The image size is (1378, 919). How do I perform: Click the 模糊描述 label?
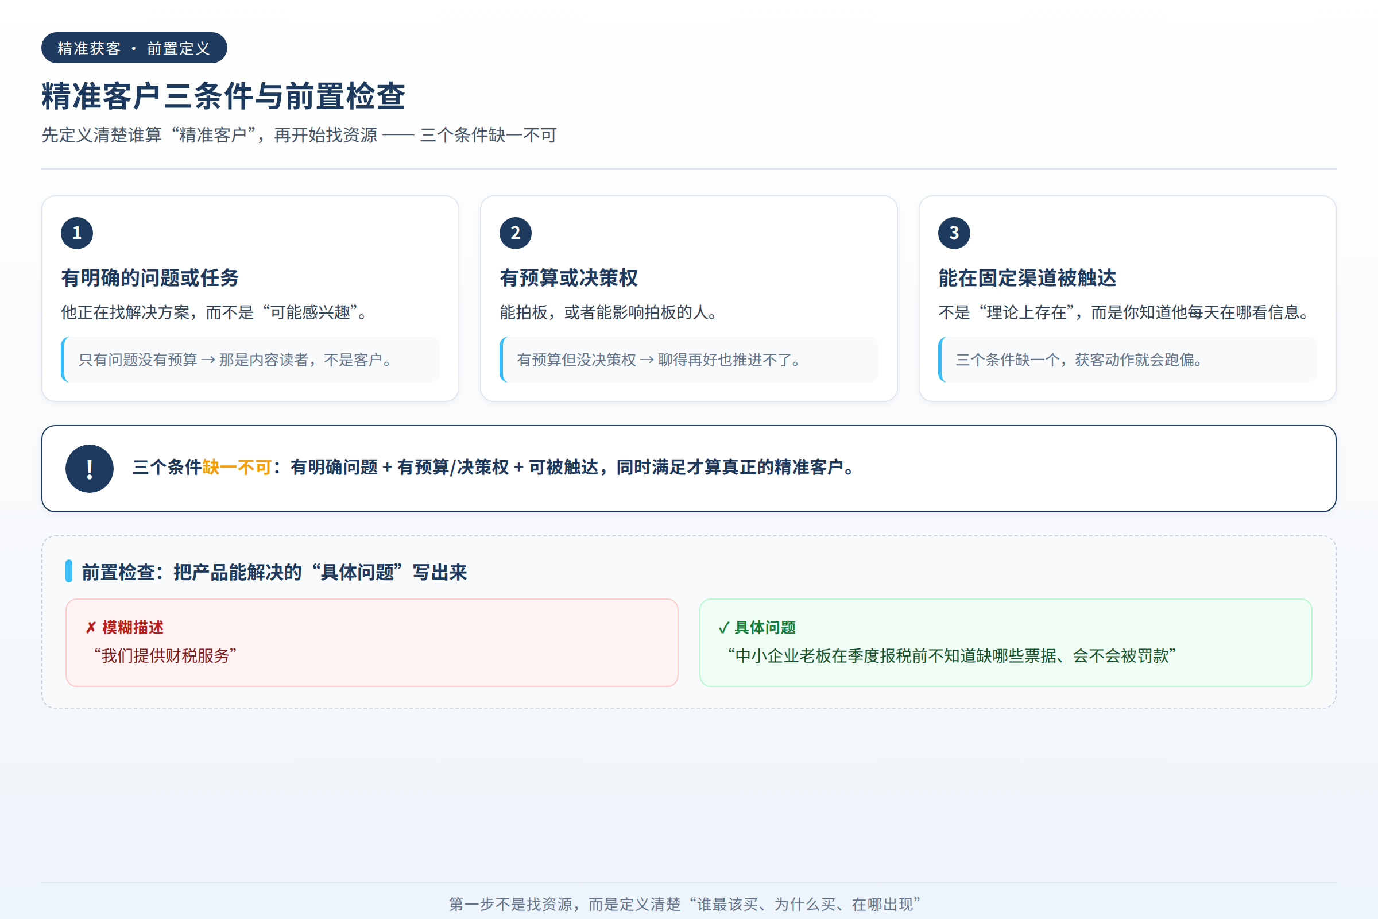tap(133, 628)
